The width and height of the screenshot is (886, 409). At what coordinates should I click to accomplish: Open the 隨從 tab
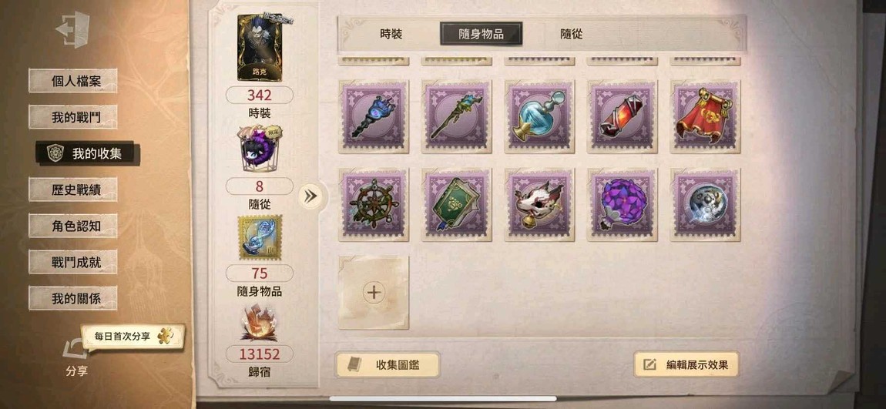571,34
